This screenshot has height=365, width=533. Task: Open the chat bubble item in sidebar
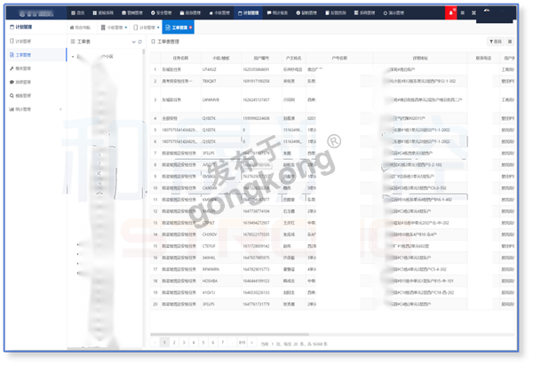(x=22, y=81)
